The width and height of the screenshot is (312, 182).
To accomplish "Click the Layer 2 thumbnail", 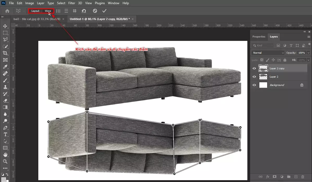I will click(263, 77).
